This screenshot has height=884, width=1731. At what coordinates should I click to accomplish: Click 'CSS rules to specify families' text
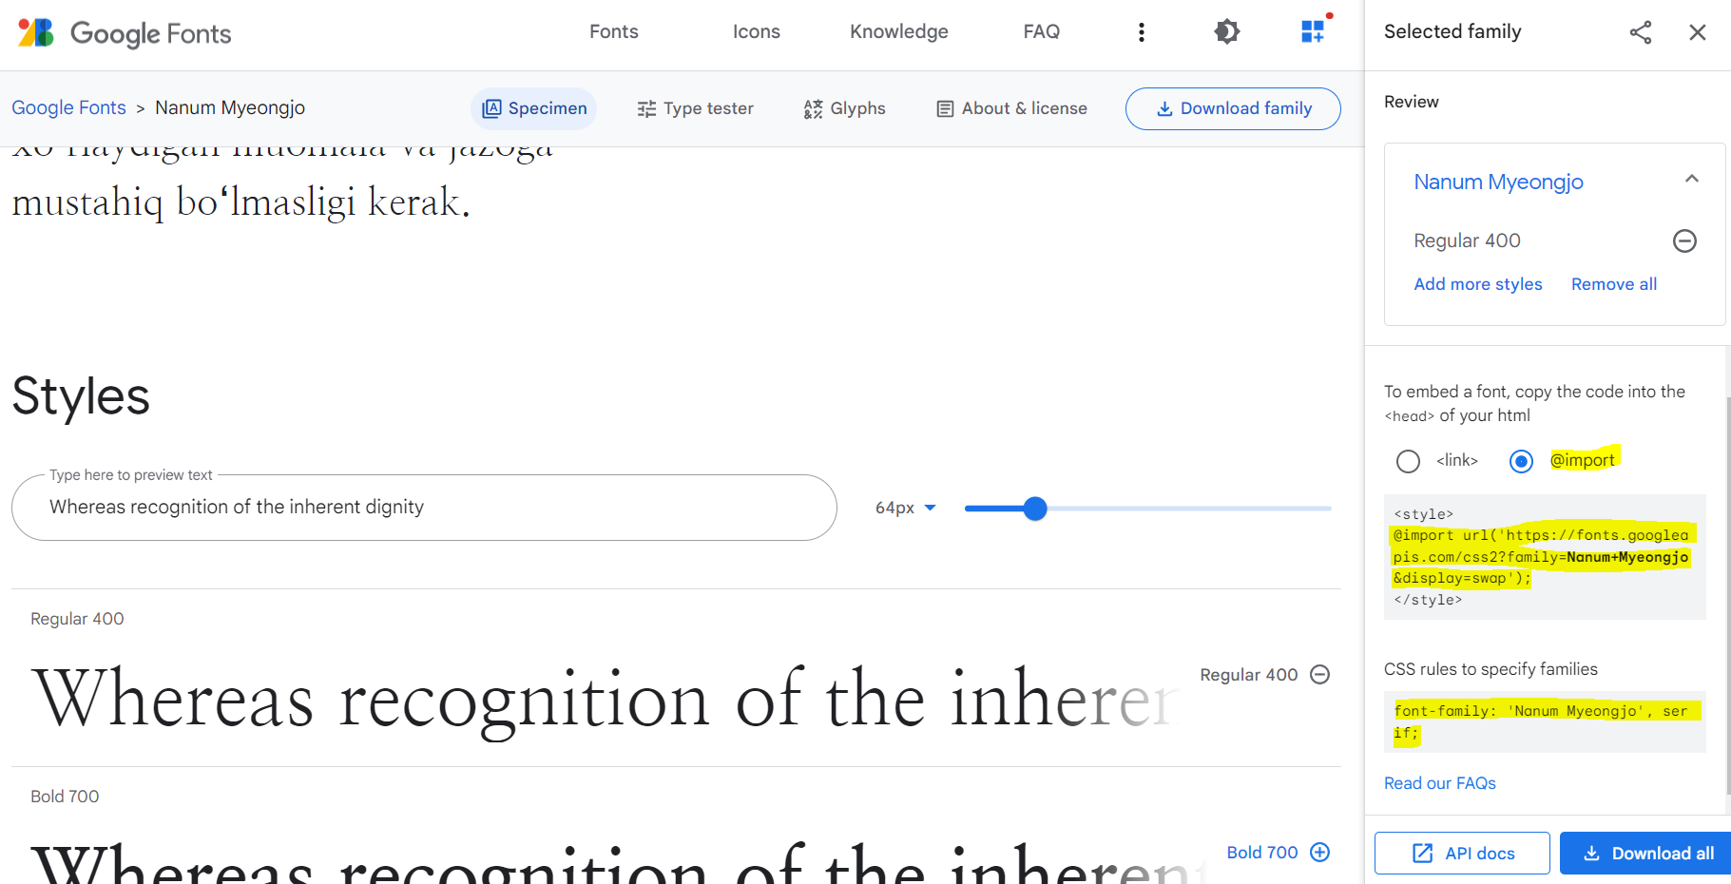point(1491,669)
